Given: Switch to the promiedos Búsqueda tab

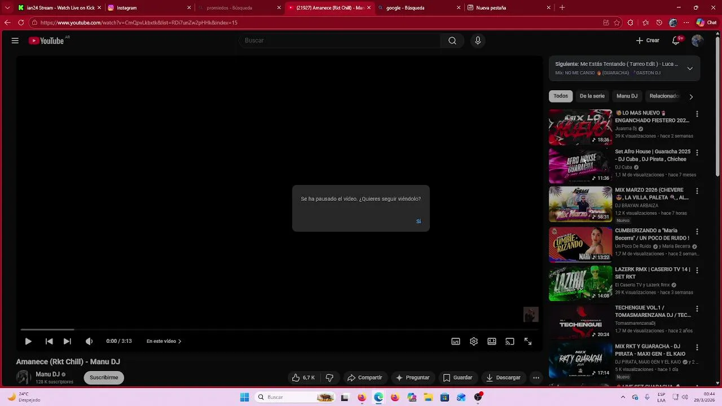Looking at the screenshot, I should click(239, 8).
